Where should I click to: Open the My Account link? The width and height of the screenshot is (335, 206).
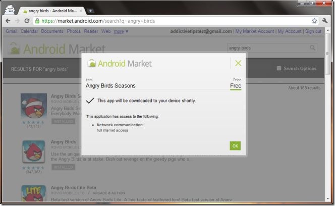(290, 31)
